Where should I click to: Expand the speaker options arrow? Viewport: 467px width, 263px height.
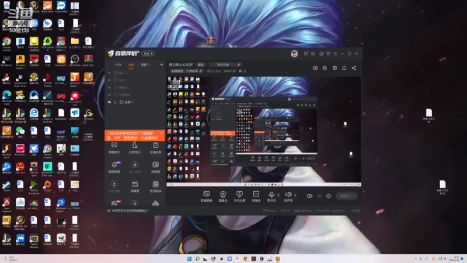click(x=295, y=195)
